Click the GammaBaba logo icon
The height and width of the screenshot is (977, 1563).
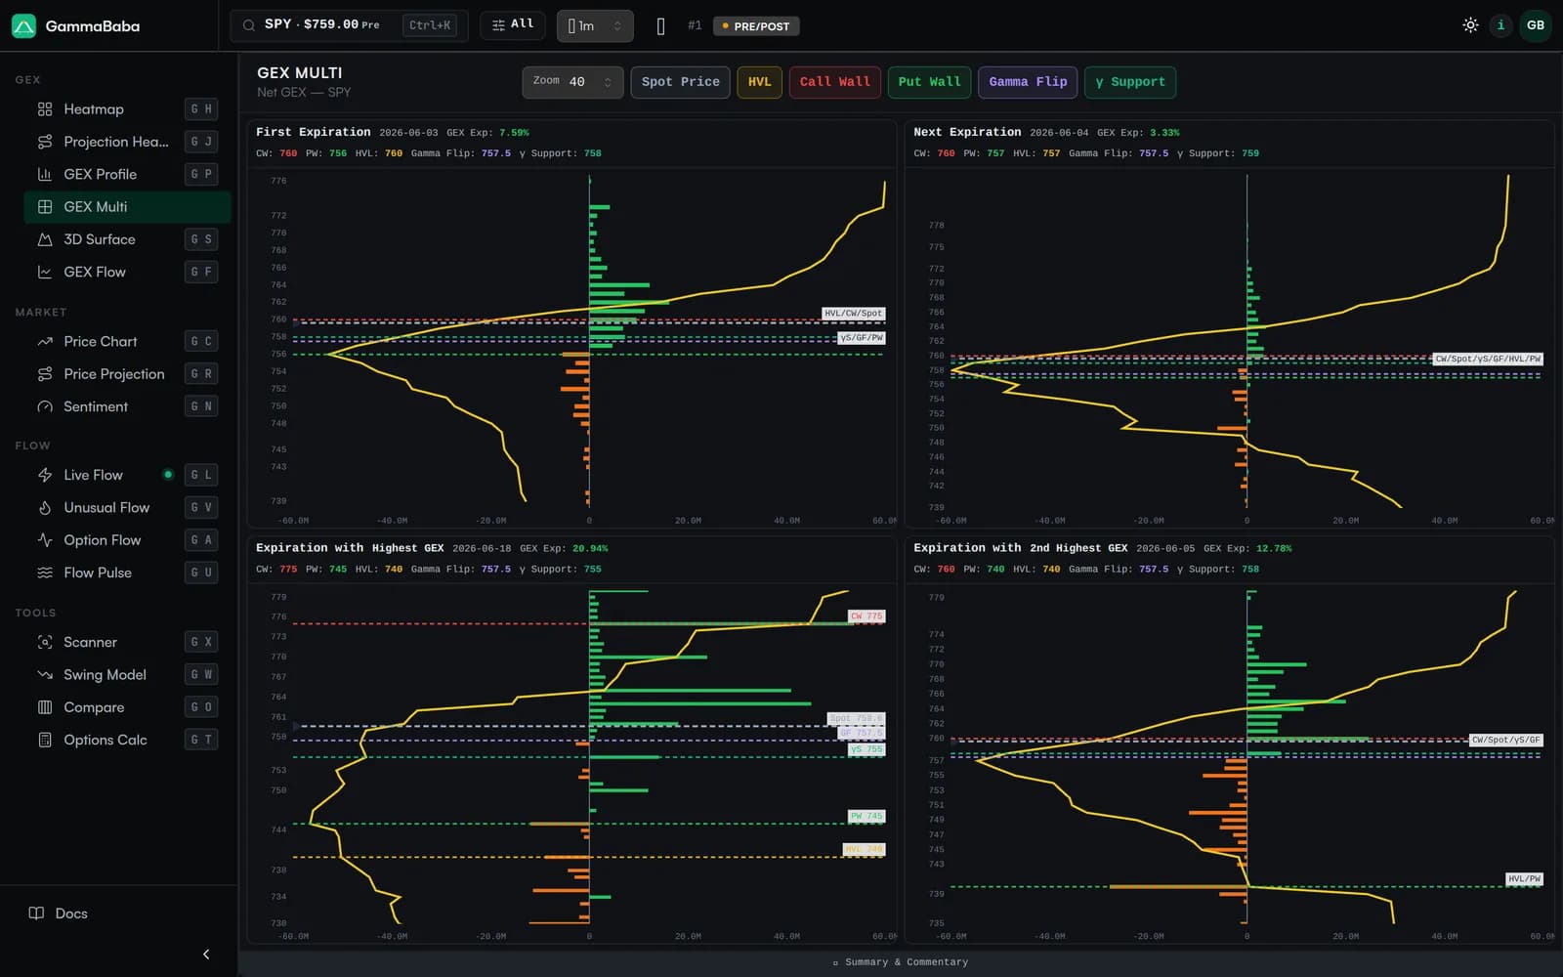(x=23, y=25)
